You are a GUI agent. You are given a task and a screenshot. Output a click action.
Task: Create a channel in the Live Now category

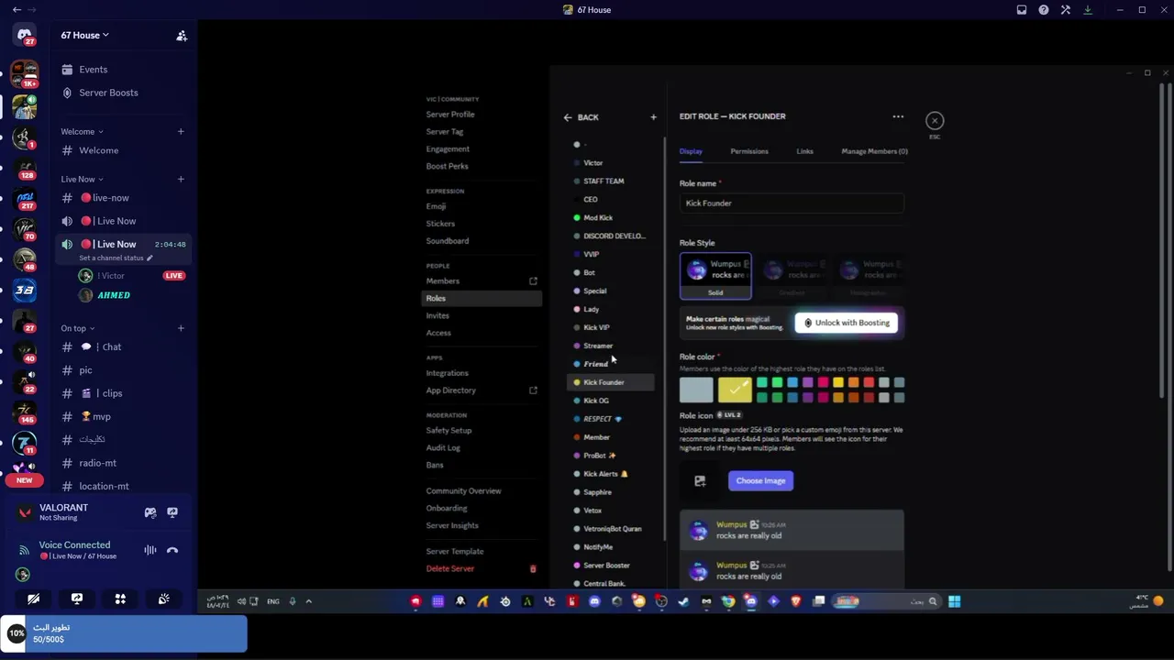(181, 180)
